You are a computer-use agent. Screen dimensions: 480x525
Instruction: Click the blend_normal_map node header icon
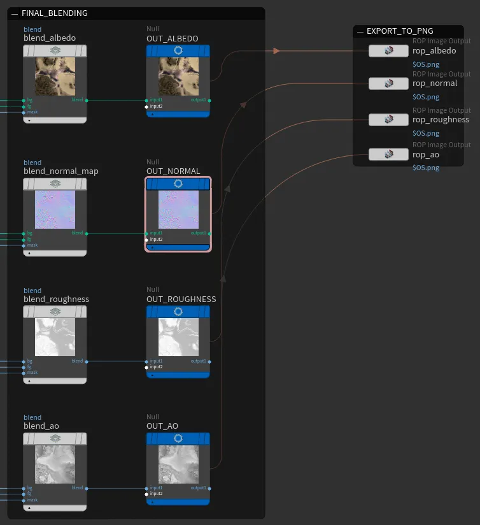pos(55,183)
